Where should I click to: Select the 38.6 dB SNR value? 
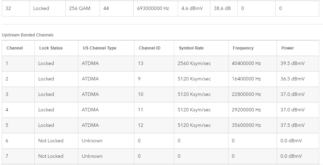coord(222,8)
